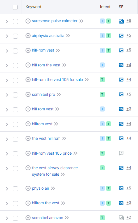Select the checkbox for the vest hill rom
This screenshot has width=138, height=223.
click(15, 139)
